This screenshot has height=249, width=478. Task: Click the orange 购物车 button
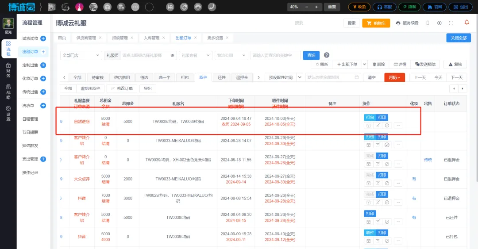[x=376, y=23]
